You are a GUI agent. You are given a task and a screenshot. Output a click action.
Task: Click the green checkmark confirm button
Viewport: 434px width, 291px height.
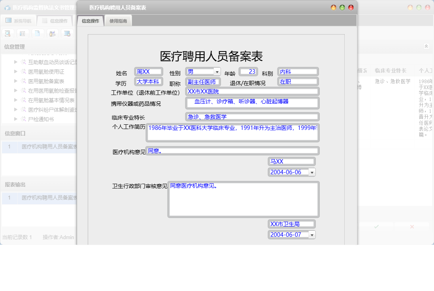[377, 226]
